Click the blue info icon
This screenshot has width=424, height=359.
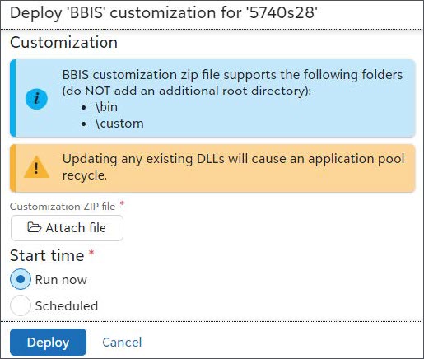(x=36, y=98)
